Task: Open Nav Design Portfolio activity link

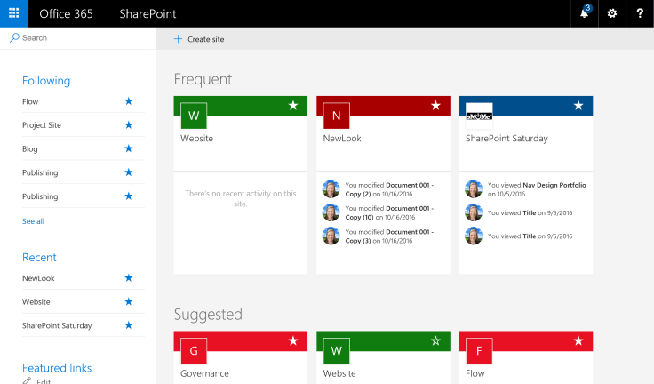Action: click(x=554, y=185)
